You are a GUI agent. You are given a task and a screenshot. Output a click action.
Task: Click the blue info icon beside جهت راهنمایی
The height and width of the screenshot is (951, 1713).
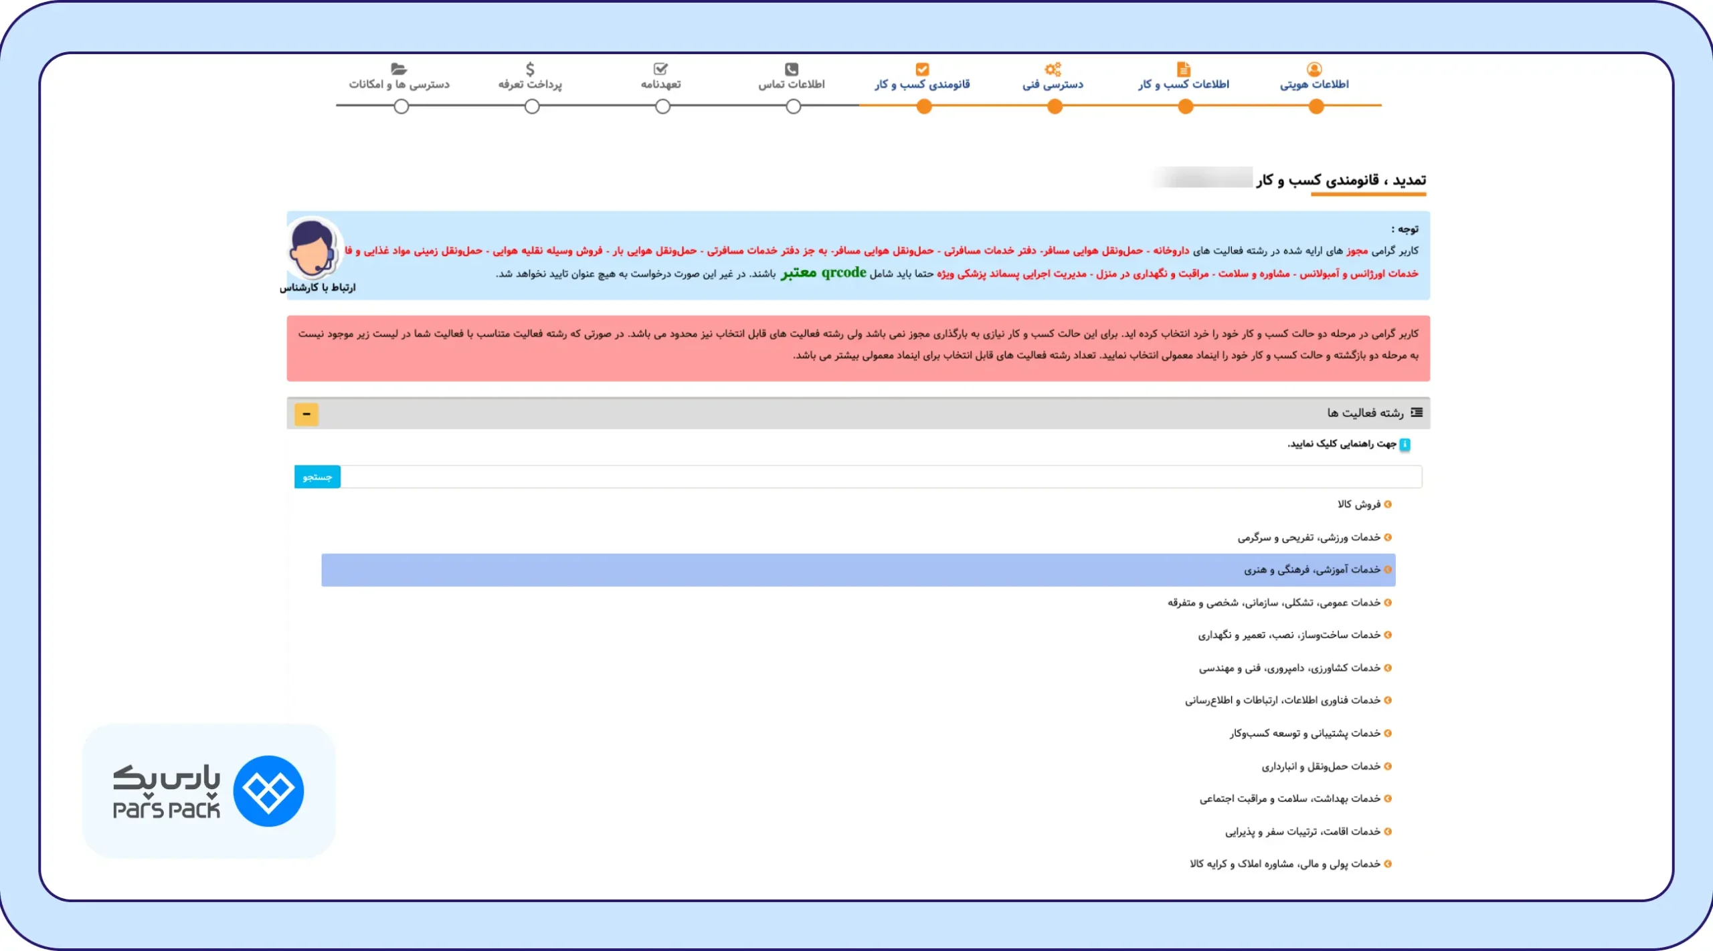pos(1405,444)
